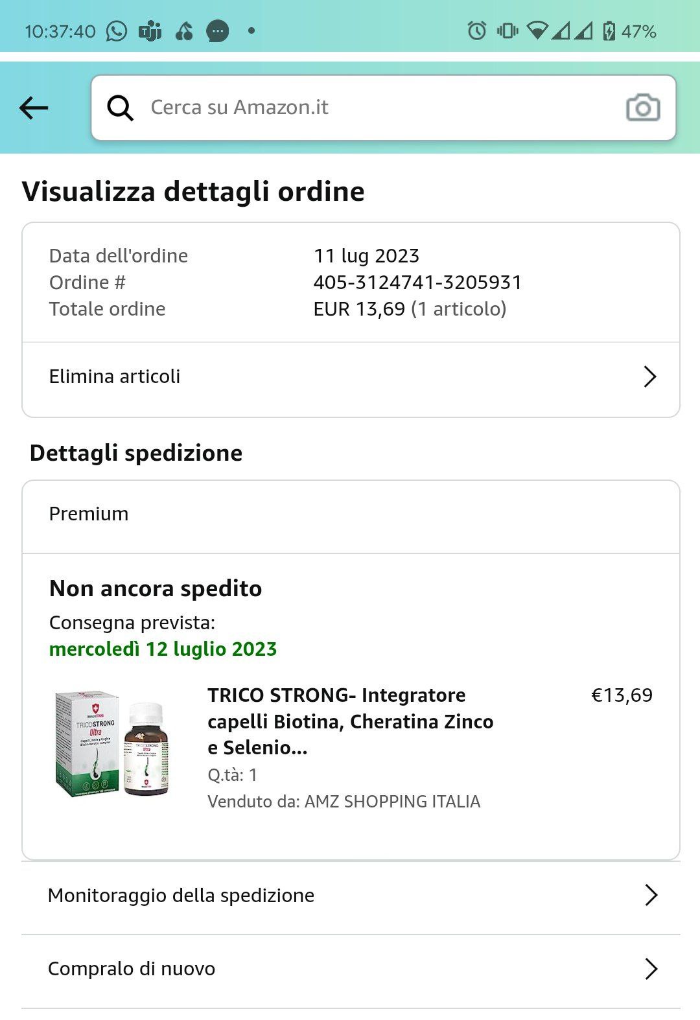Tap the battery status icon
This screenshot has height=1020, width=700.
pyautogui.click(x=609, y=30)
